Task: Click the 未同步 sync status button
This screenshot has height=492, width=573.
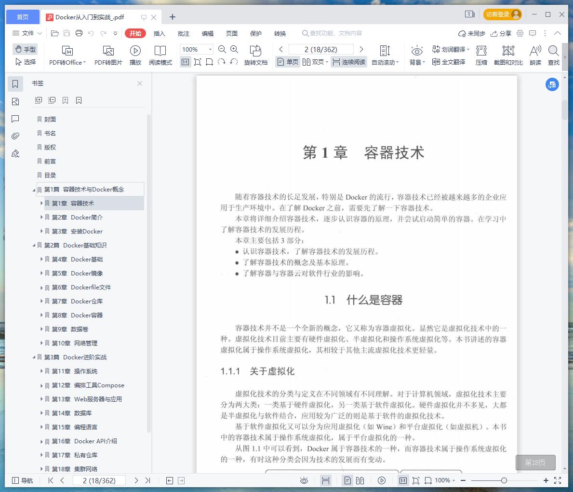Action: pos(472,34)
